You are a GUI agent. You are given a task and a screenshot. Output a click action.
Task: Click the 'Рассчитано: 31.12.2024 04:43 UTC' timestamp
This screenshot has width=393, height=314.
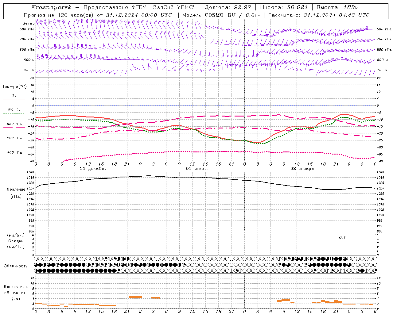pos(319,15)
